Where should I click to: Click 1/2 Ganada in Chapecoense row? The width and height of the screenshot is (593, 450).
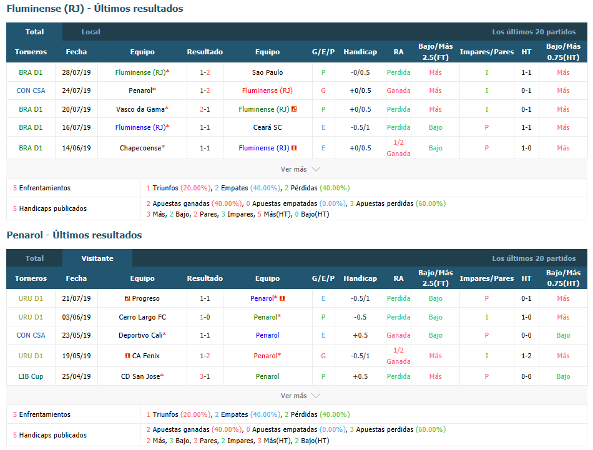coord(398,148)
